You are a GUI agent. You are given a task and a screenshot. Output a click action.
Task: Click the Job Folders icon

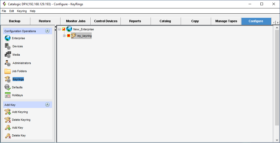point(8,71)
